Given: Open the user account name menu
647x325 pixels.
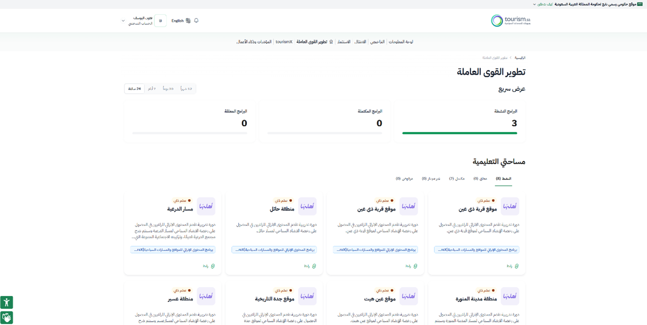Looking at the screenshot, I should point(141,21).
